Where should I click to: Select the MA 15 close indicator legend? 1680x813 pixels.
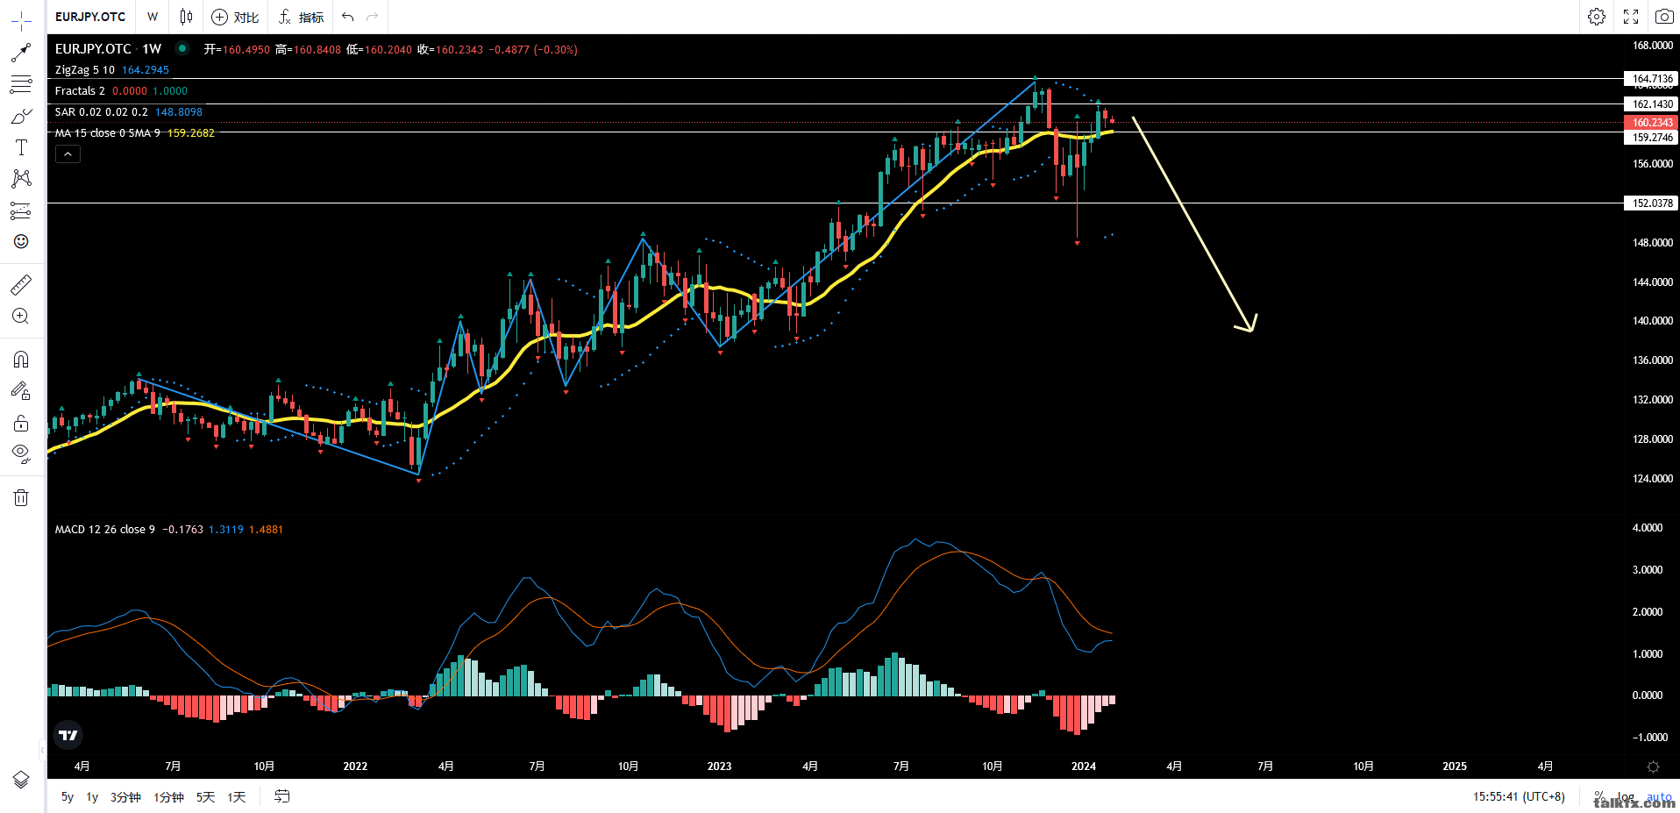(107, 133)
